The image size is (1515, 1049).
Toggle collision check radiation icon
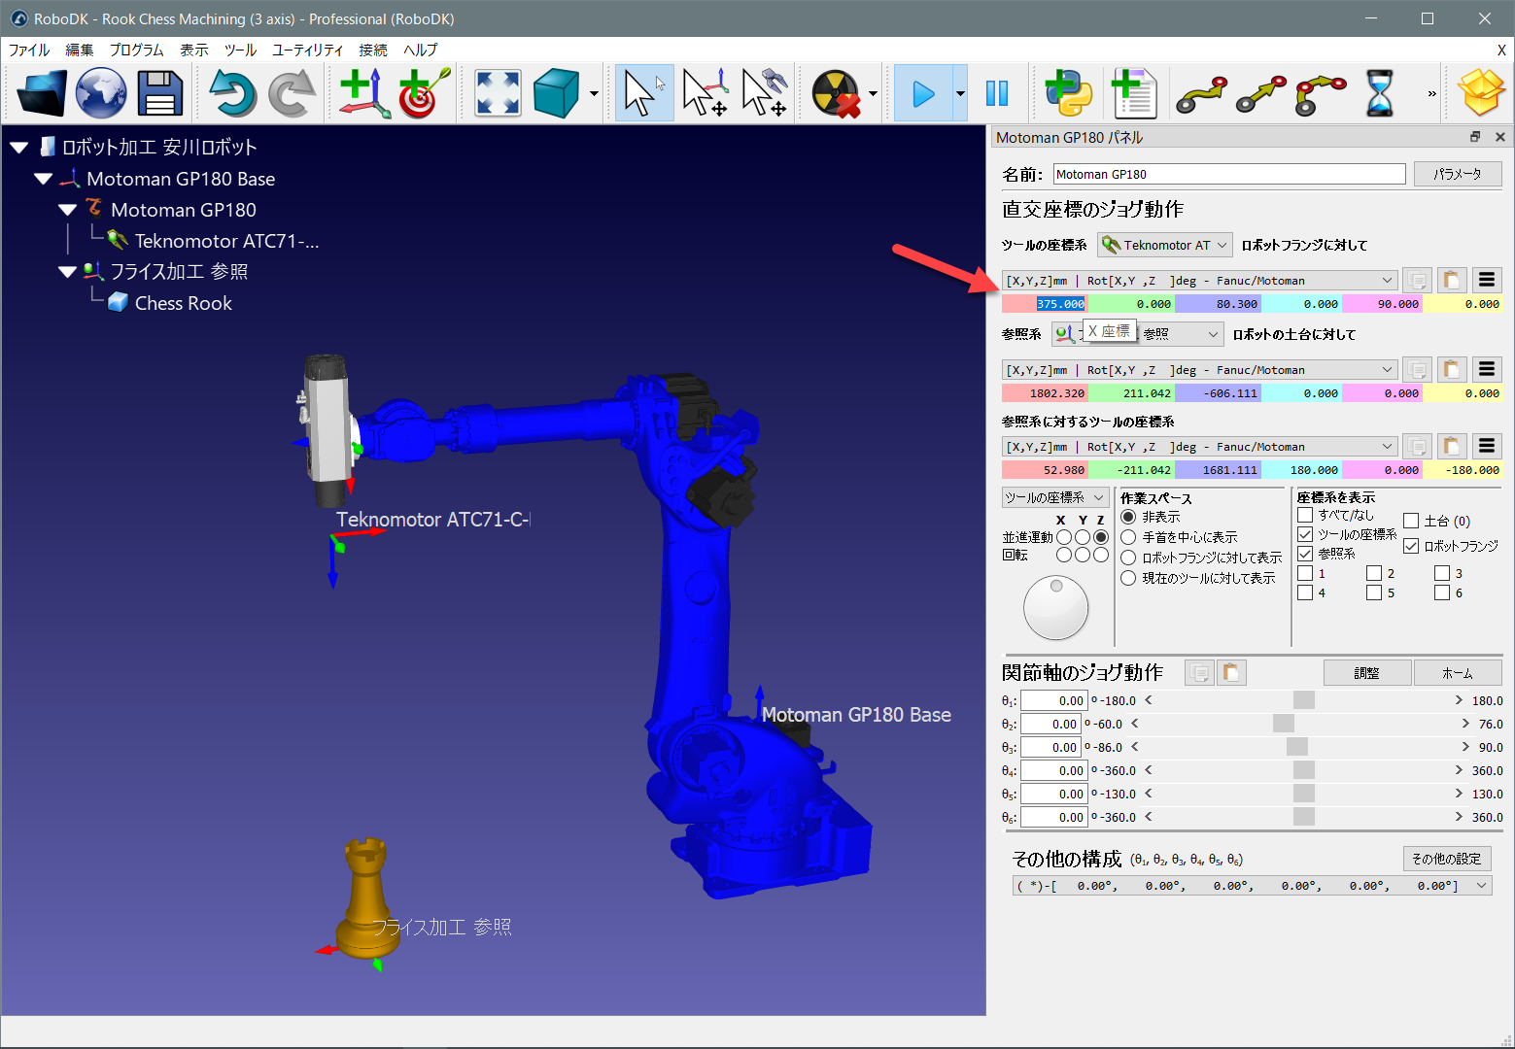(x=836, y=93)
